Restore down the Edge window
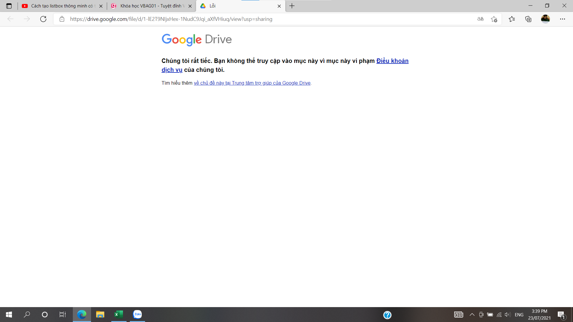Viewport: 573px width, 322px height. [x=547, y=6]
